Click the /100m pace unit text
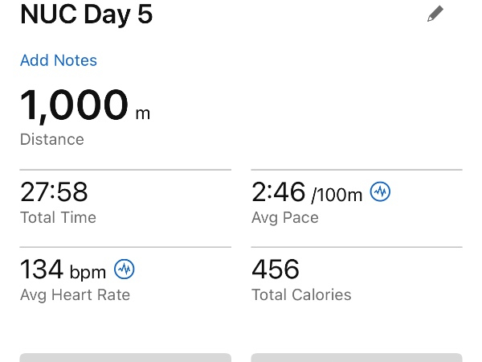482x362 pixels. coord(337,195)
